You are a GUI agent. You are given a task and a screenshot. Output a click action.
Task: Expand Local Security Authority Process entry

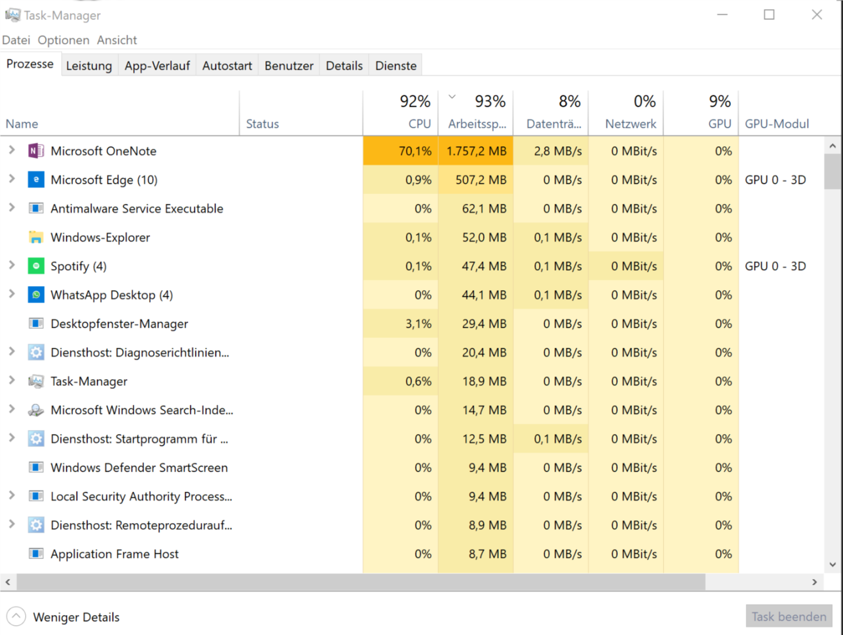[x=11, y=496]
